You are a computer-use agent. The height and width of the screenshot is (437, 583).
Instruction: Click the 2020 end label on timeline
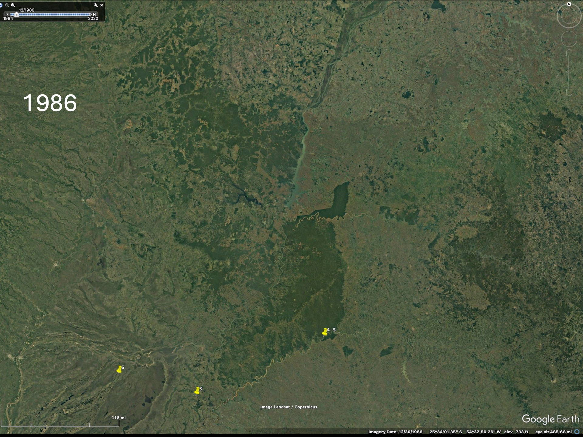click(93, 19)
